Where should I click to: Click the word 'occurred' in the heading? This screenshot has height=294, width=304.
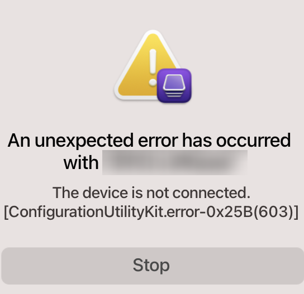coord(254,141)
